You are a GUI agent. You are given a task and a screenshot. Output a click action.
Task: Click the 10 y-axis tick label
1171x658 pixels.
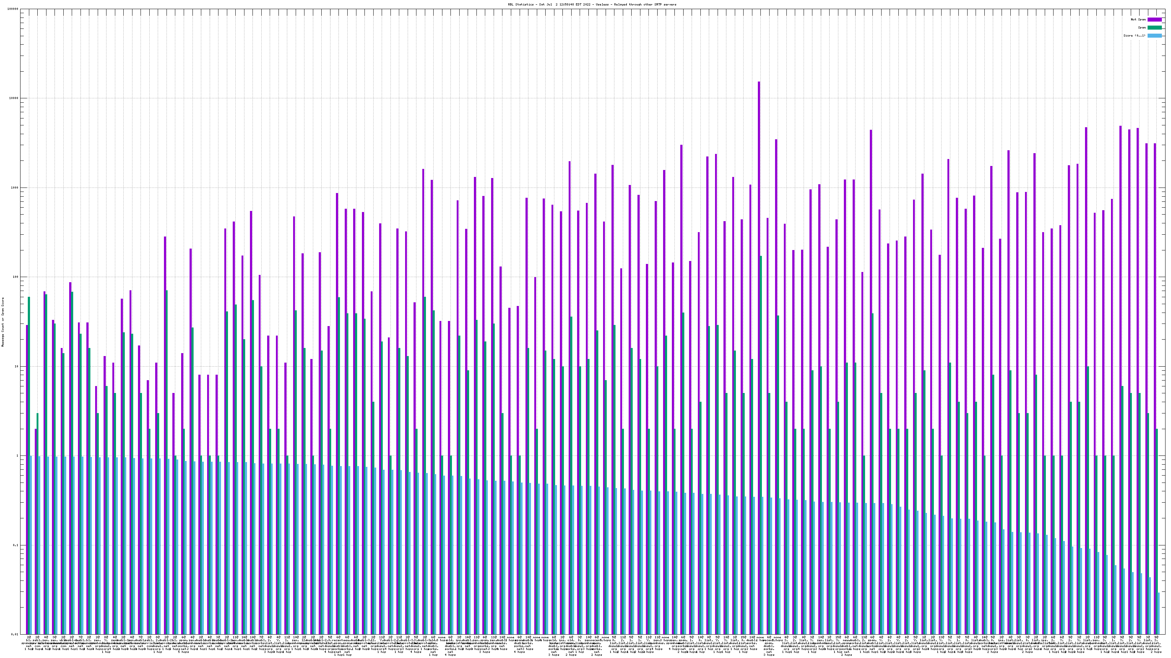(16, 366)
